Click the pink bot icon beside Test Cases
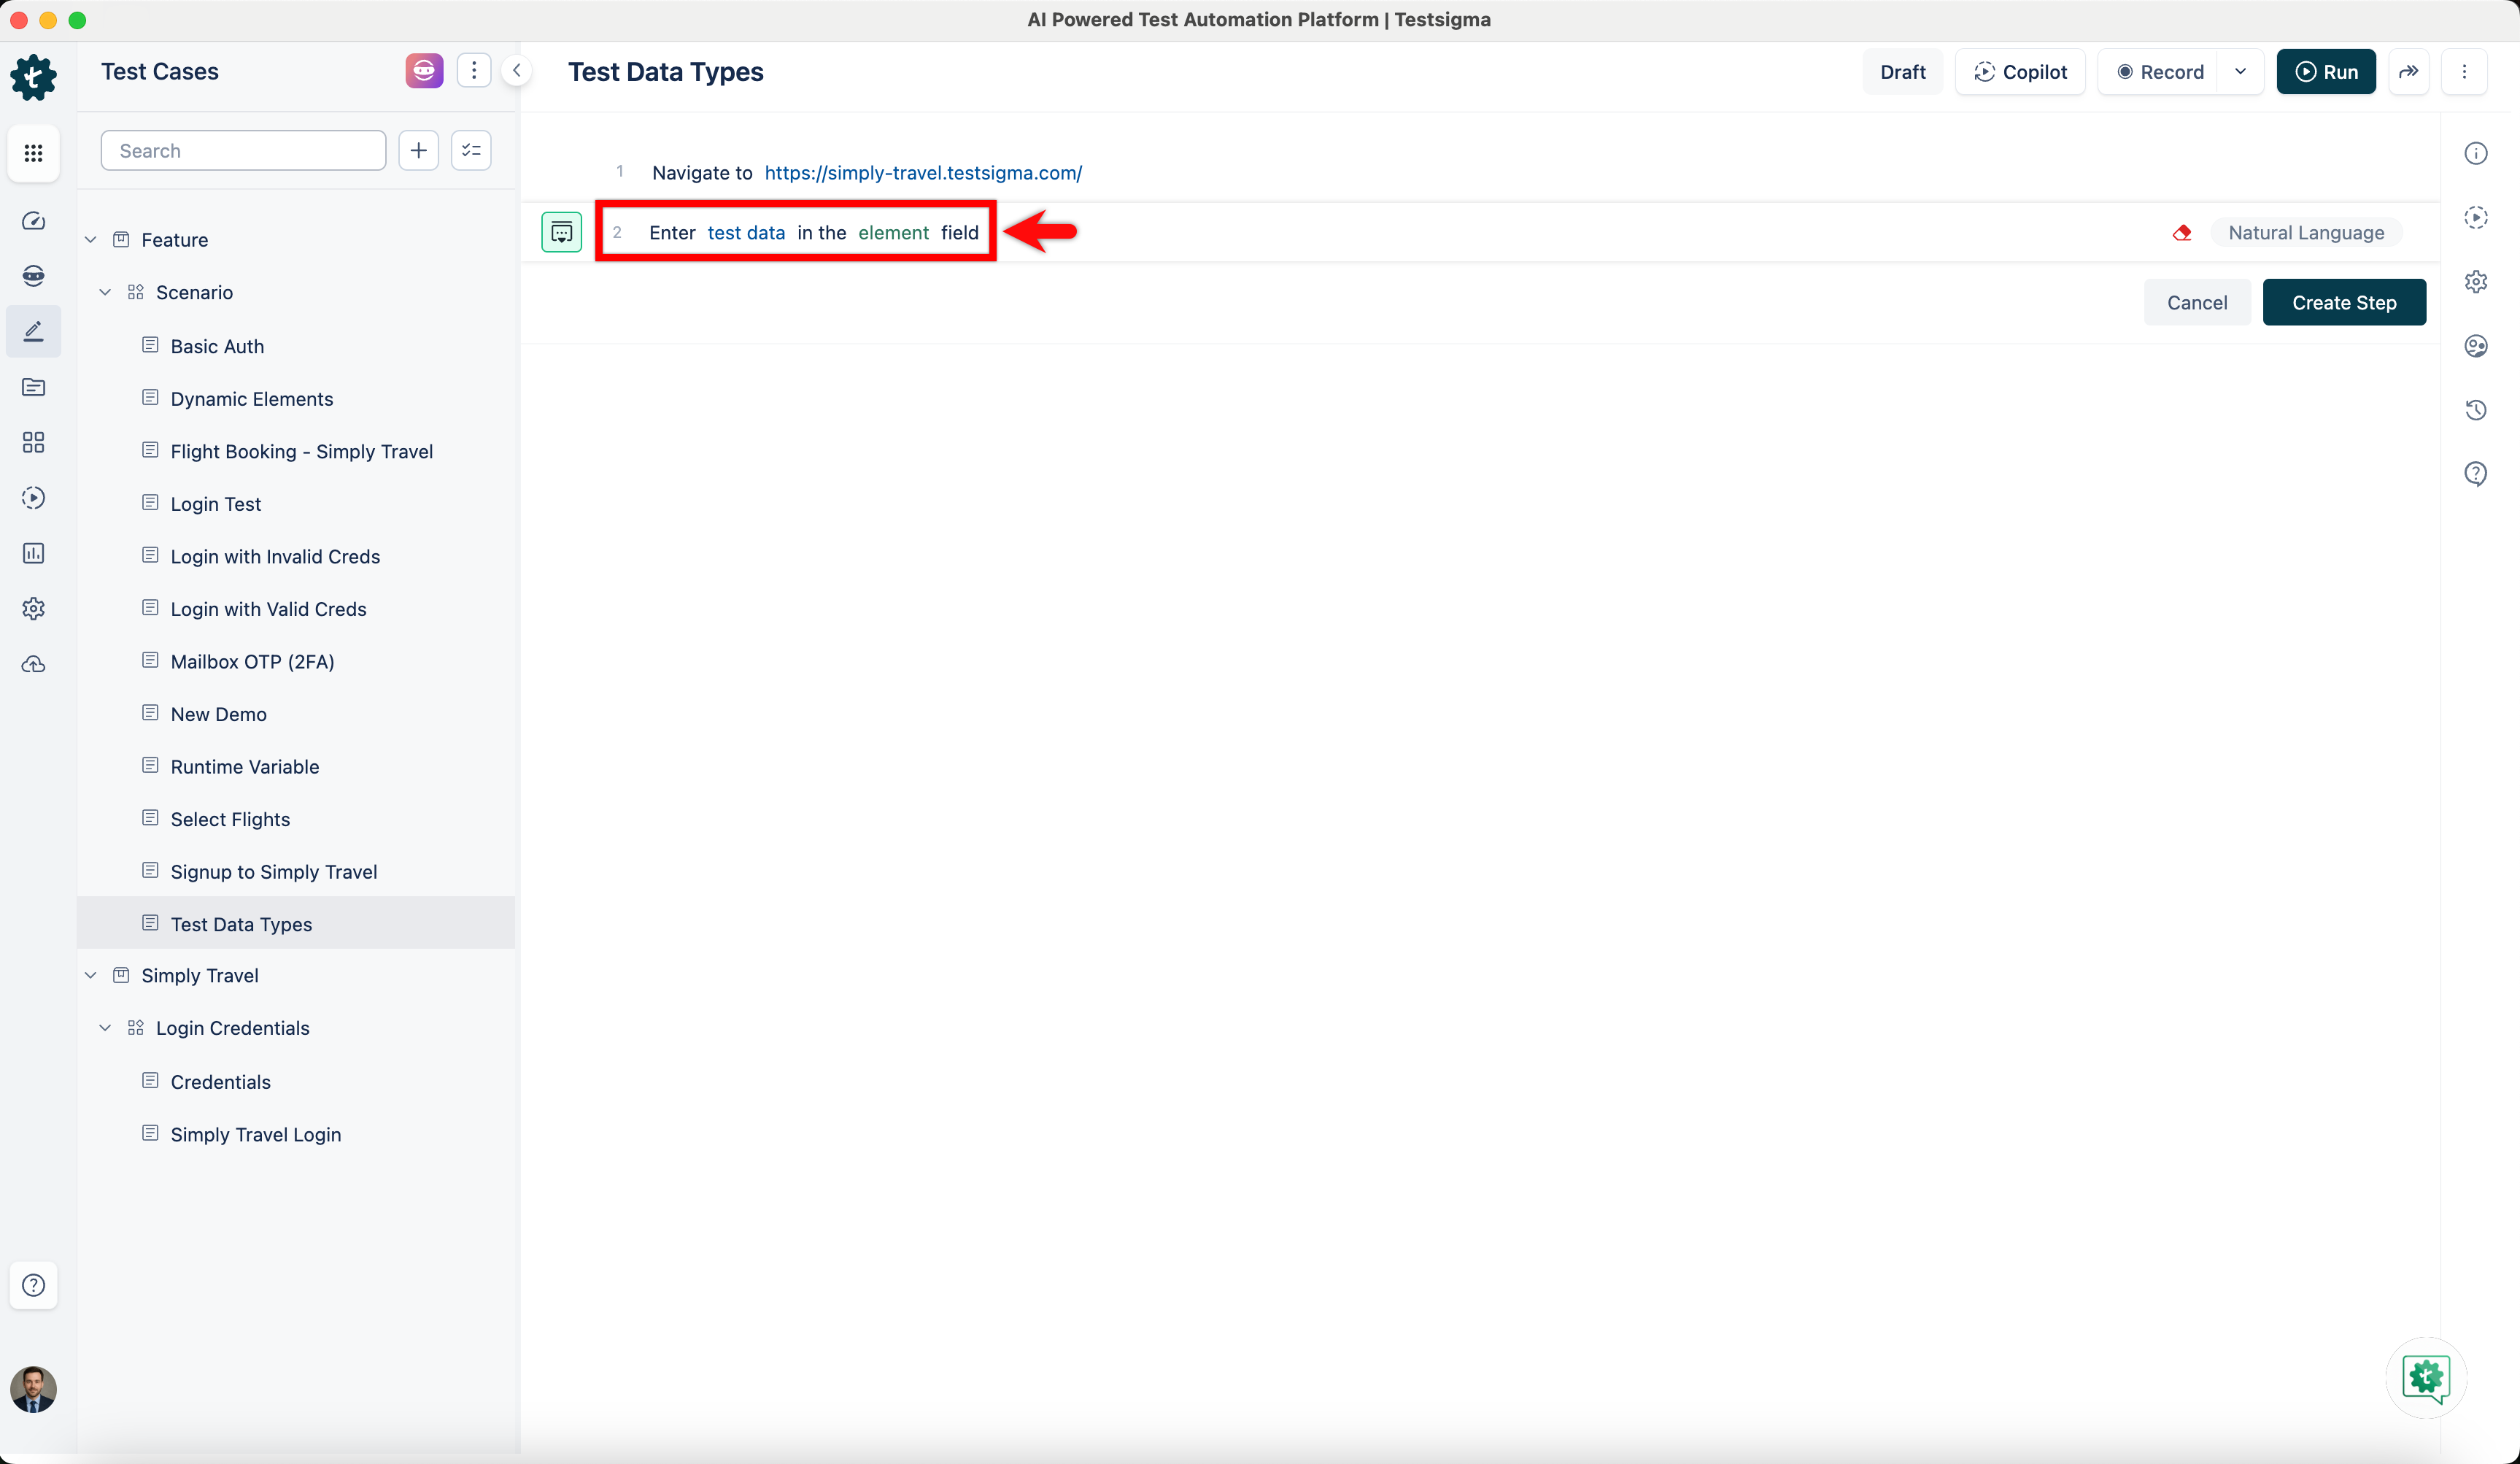The width and height of the screenshot is (2520, 1464). pyautogui.click(x=424, y=71)
